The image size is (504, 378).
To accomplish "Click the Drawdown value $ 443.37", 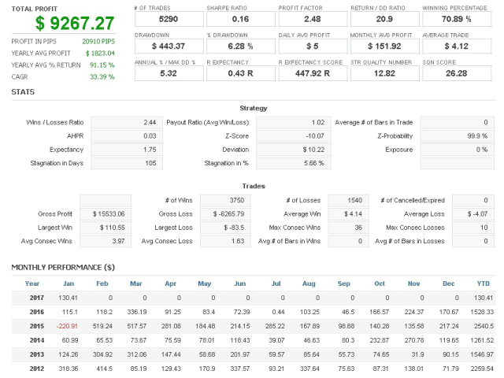I will click(169, 46).
